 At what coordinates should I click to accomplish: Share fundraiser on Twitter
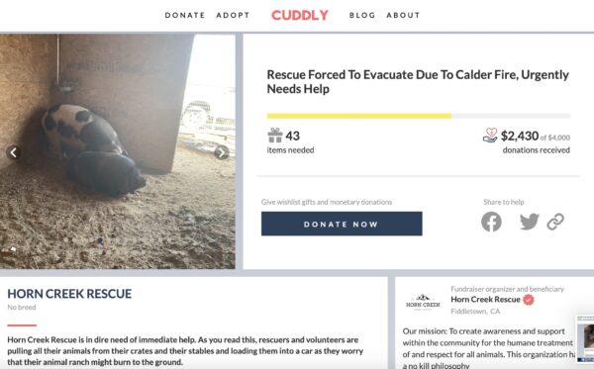(530, 222)
